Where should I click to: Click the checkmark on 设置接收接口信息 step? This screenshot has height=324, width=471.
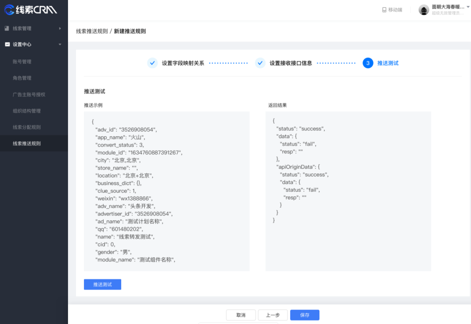point(260,63)
